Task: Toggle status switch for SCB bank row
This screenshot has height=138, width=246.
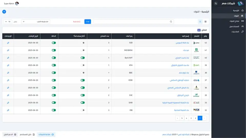Action: tap(54, 43)
